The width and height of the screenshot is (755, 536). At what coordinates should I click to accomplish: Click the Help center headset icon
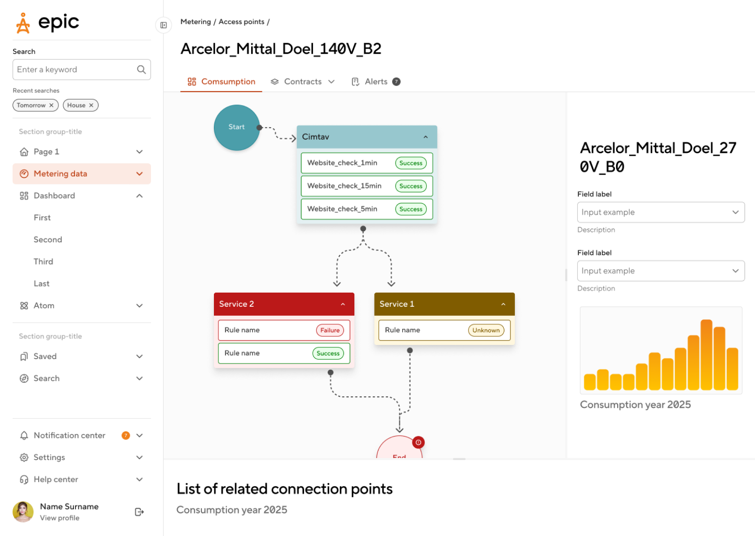point(24,480)
